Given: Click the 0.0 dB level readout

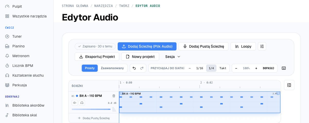Looking at the screenshot, I should 112,103.
